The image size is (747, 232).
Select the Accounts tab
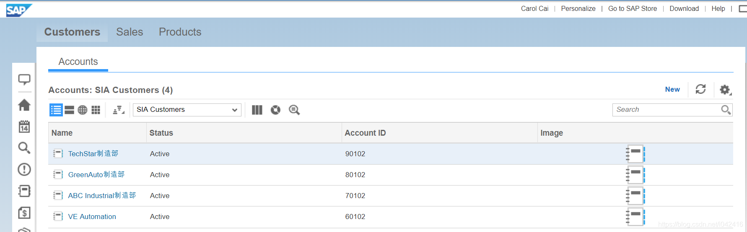pyautogui.click(x=78, y=62)
